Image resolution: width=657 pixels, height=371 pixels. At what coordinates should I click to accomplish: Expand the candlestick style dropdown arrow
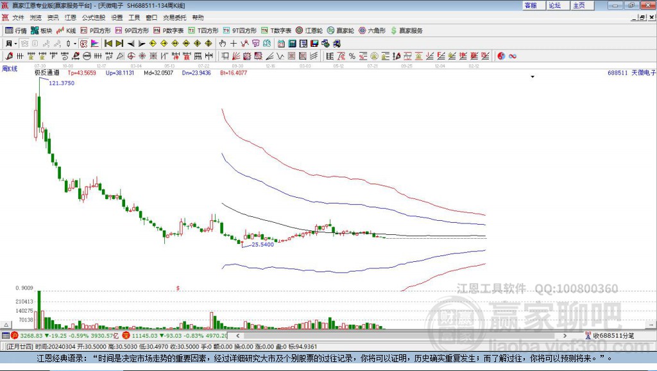click(x=75, y=44)
